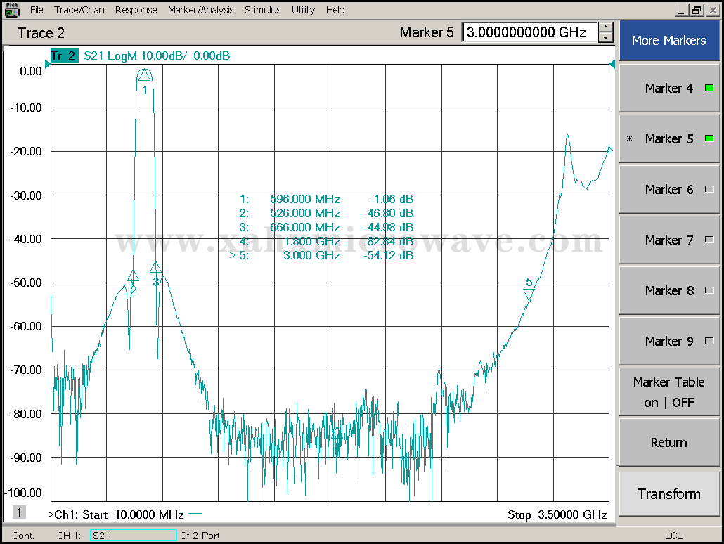Click the Trace 2 title label
724x544 pixels.
41,33
